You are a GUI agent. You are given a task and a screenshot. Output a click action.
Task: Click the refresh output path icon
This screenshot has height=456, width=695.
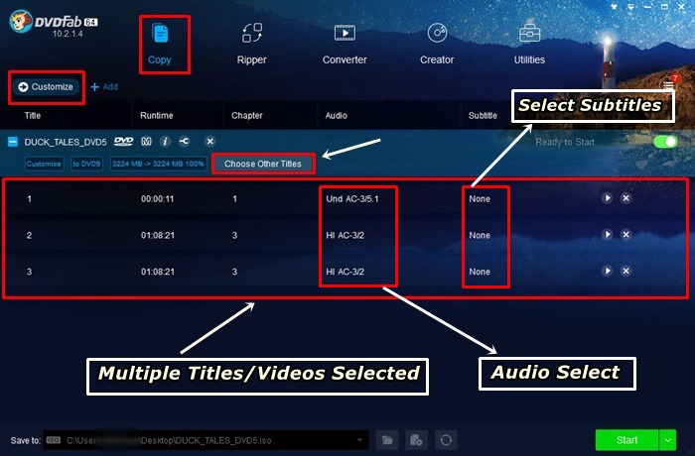click(446, 440)
